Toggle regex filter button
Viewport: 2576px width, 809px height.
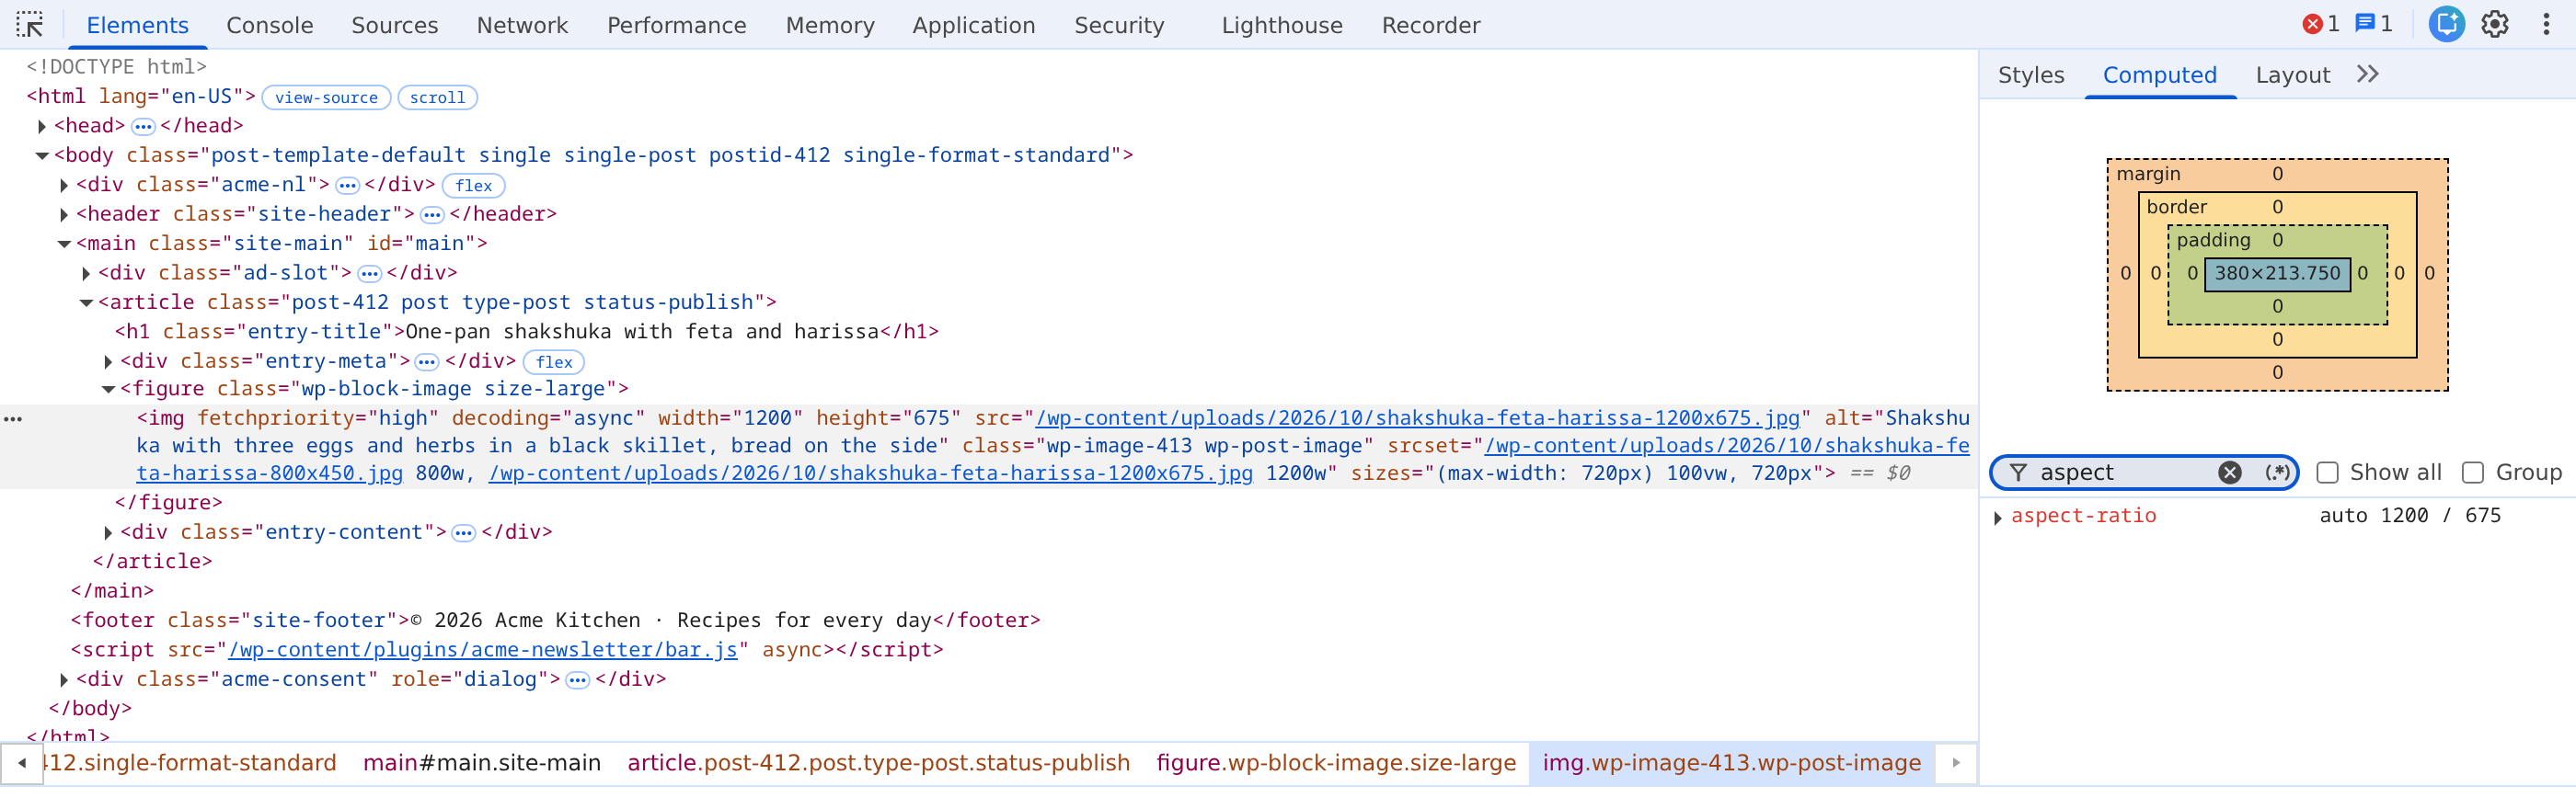2277,473
